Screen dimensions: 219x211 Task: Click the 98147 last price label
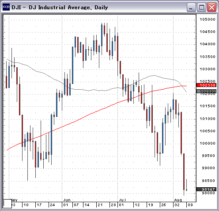206,189
